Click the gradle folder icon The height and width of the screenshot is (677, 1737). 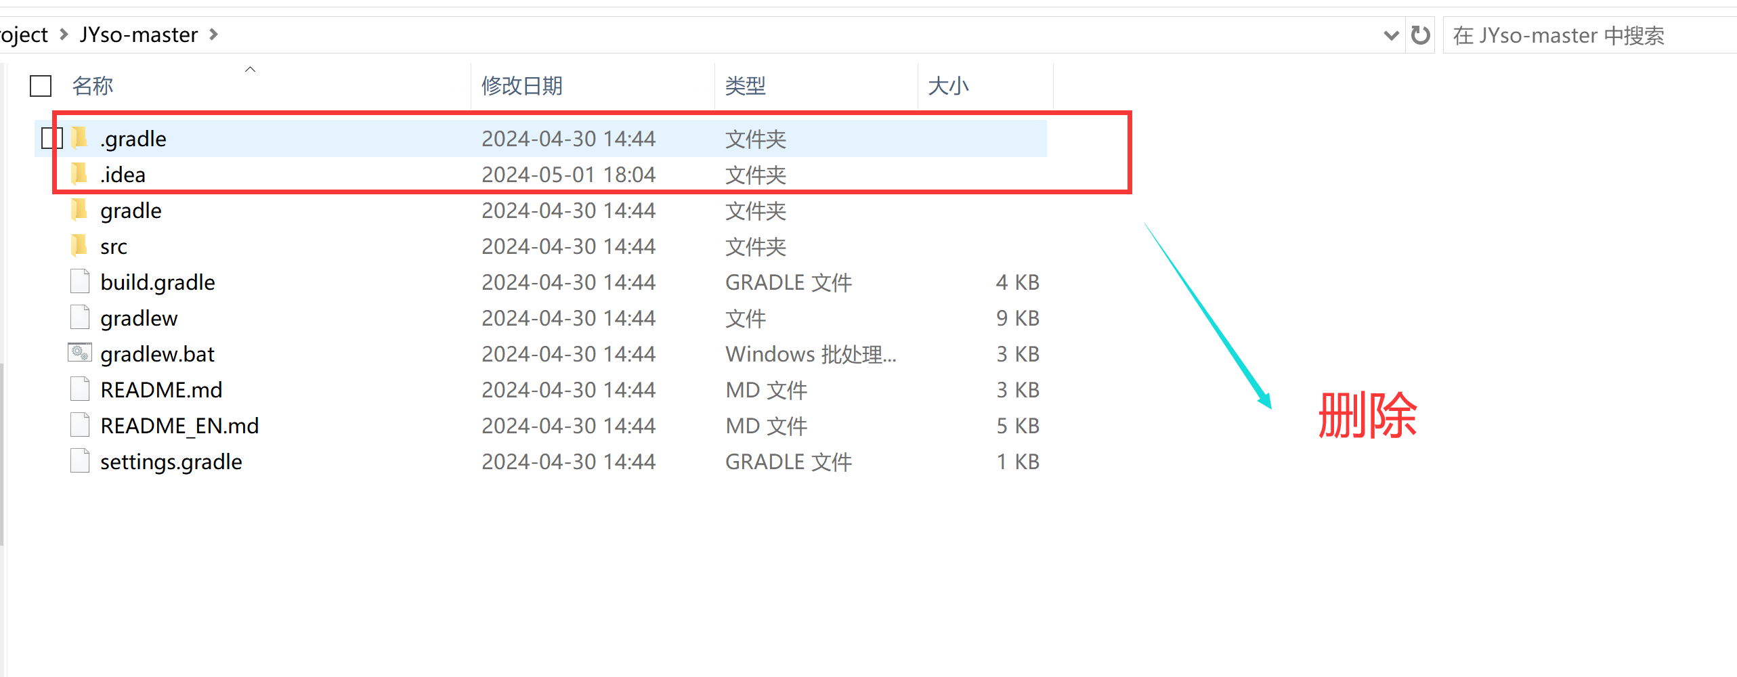pyautogui.click(x=79, y=209)
